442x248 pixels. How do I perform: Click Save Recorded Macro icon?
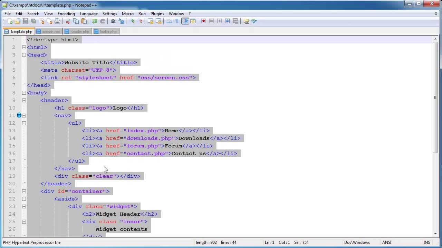(236, 21)
